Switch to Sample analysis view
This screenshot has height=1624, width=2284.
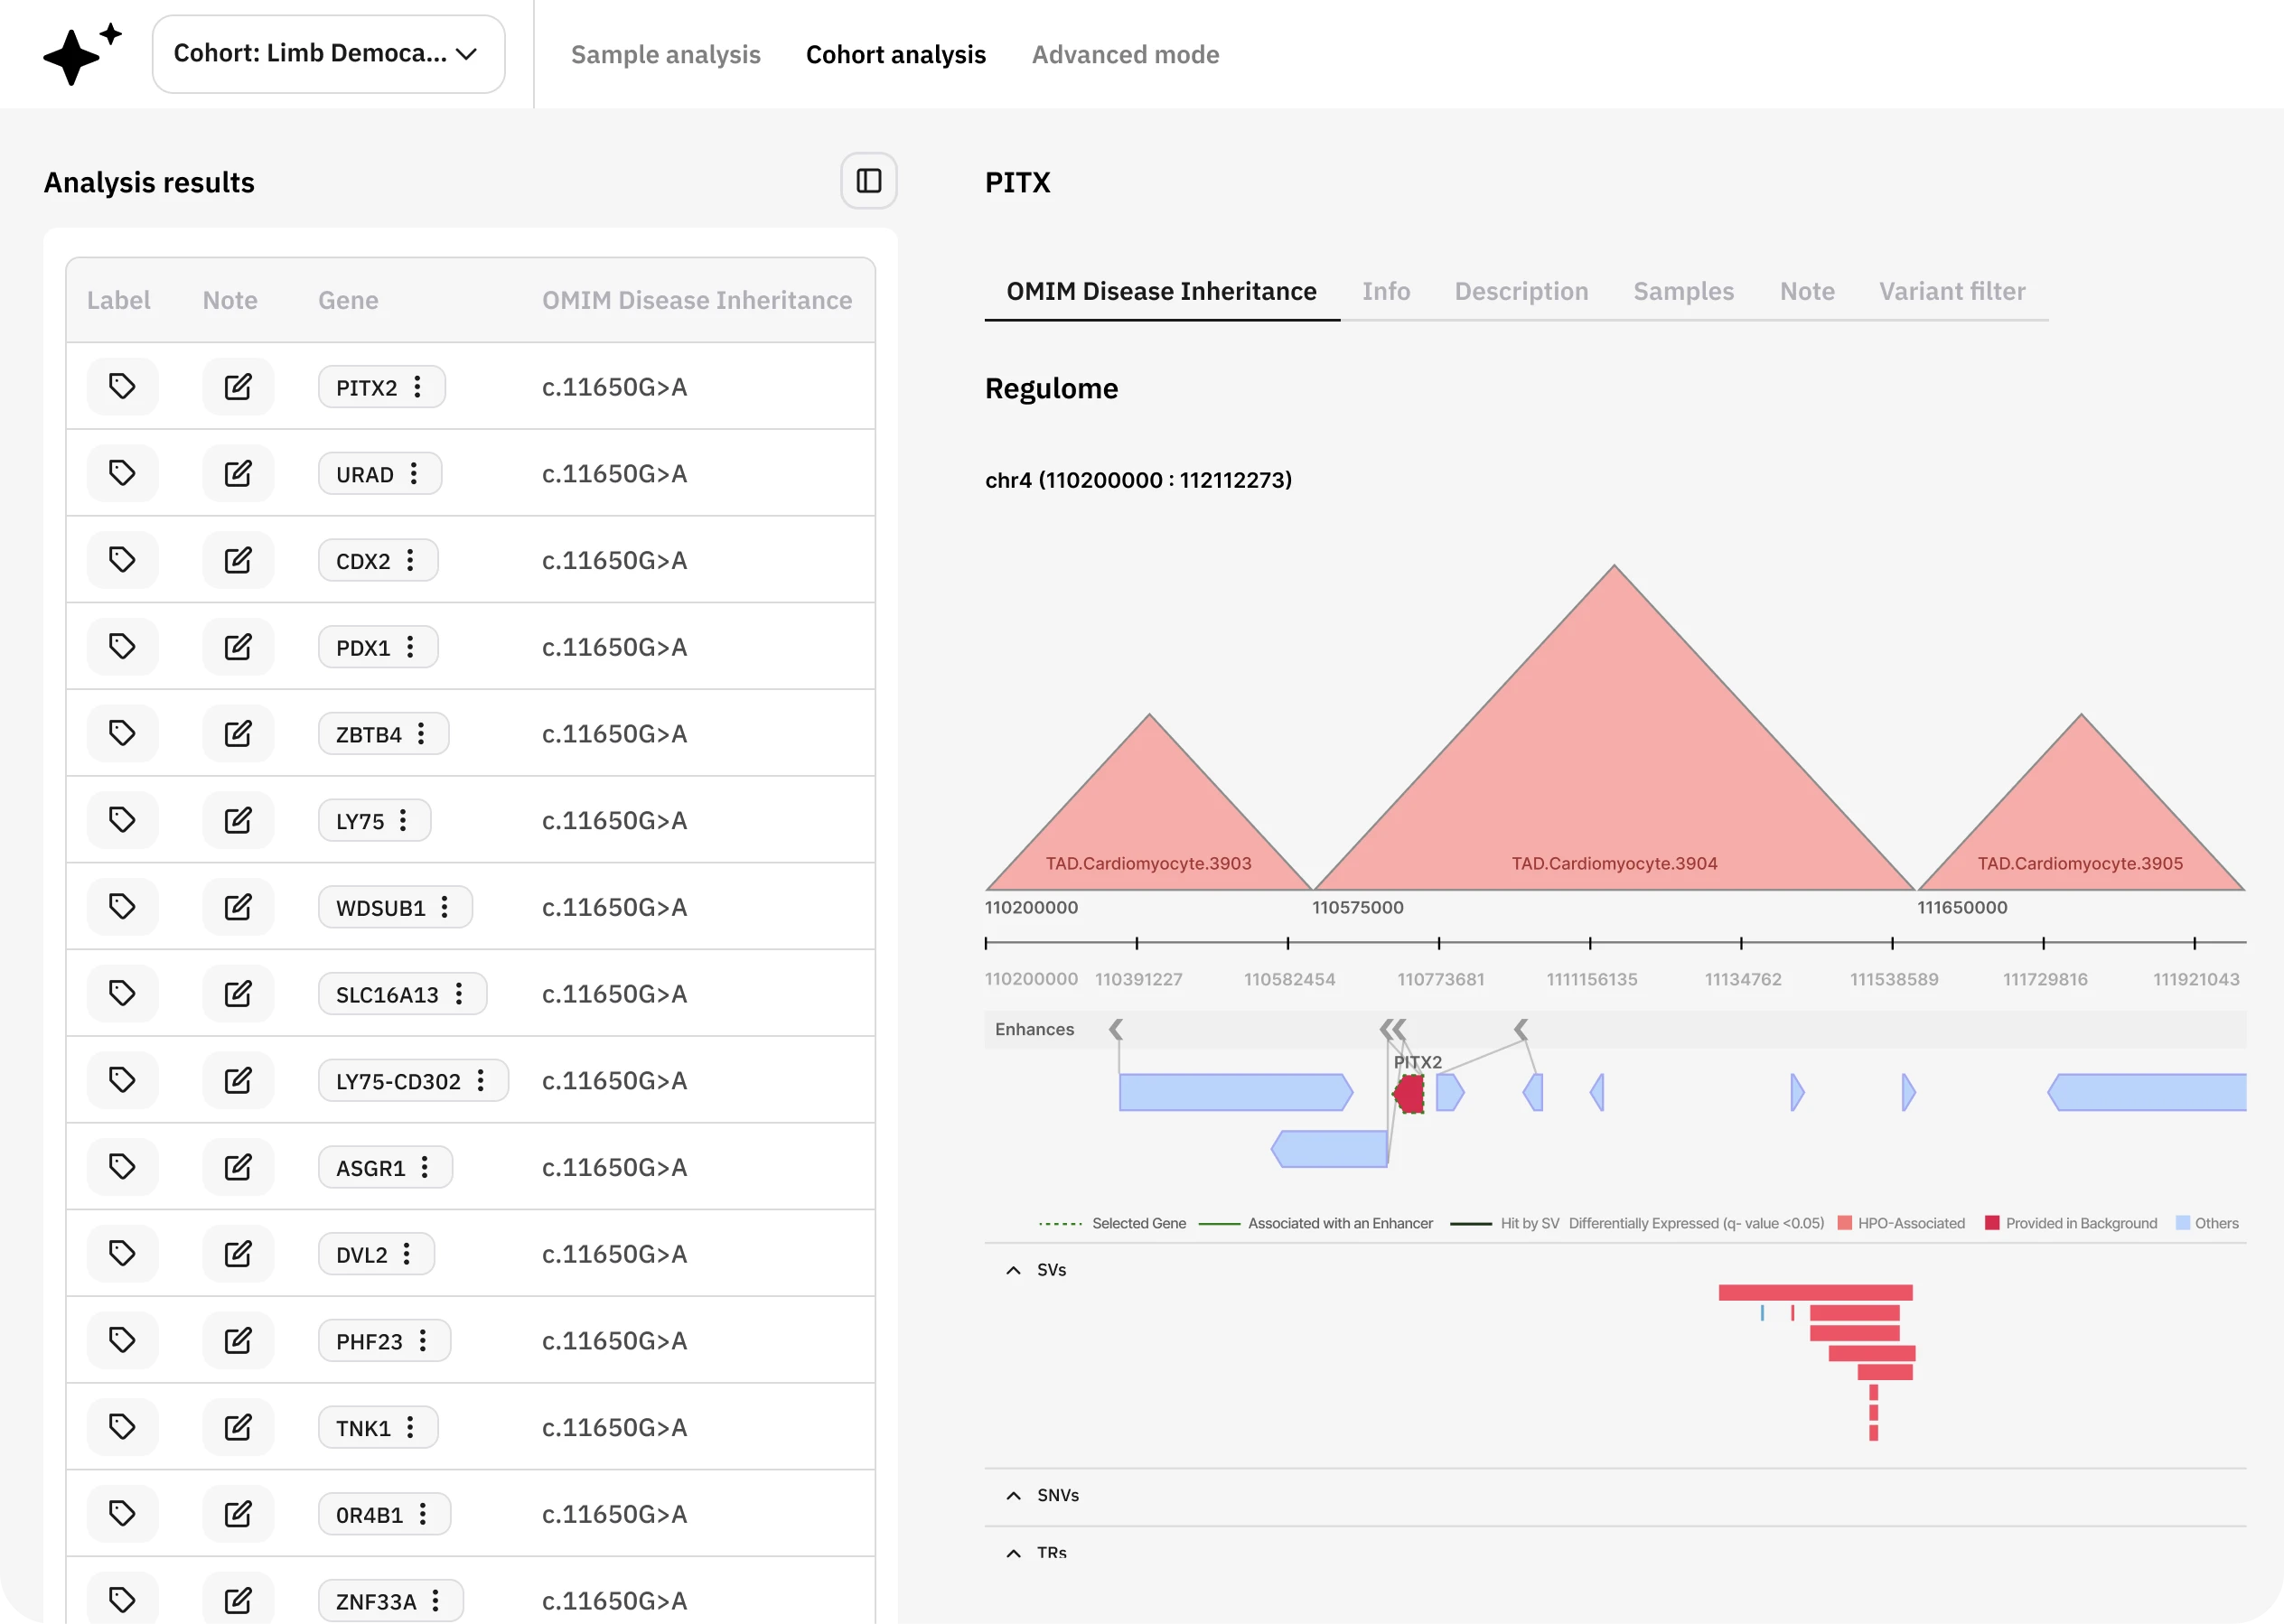[x=666, y=54]
